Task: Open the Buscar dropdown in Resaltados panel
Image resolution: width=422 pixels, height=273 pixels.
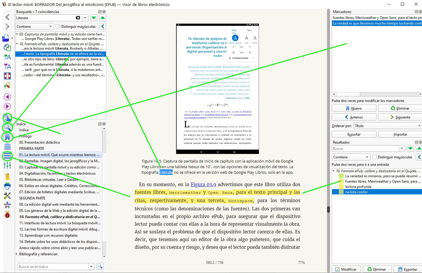Action: pyautogui.click(x=402, y=149)
